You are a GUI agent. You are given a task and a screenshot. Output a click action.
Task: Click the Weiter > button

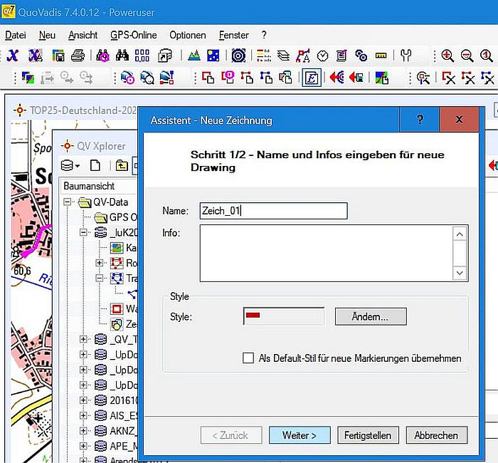click(300, 435)
